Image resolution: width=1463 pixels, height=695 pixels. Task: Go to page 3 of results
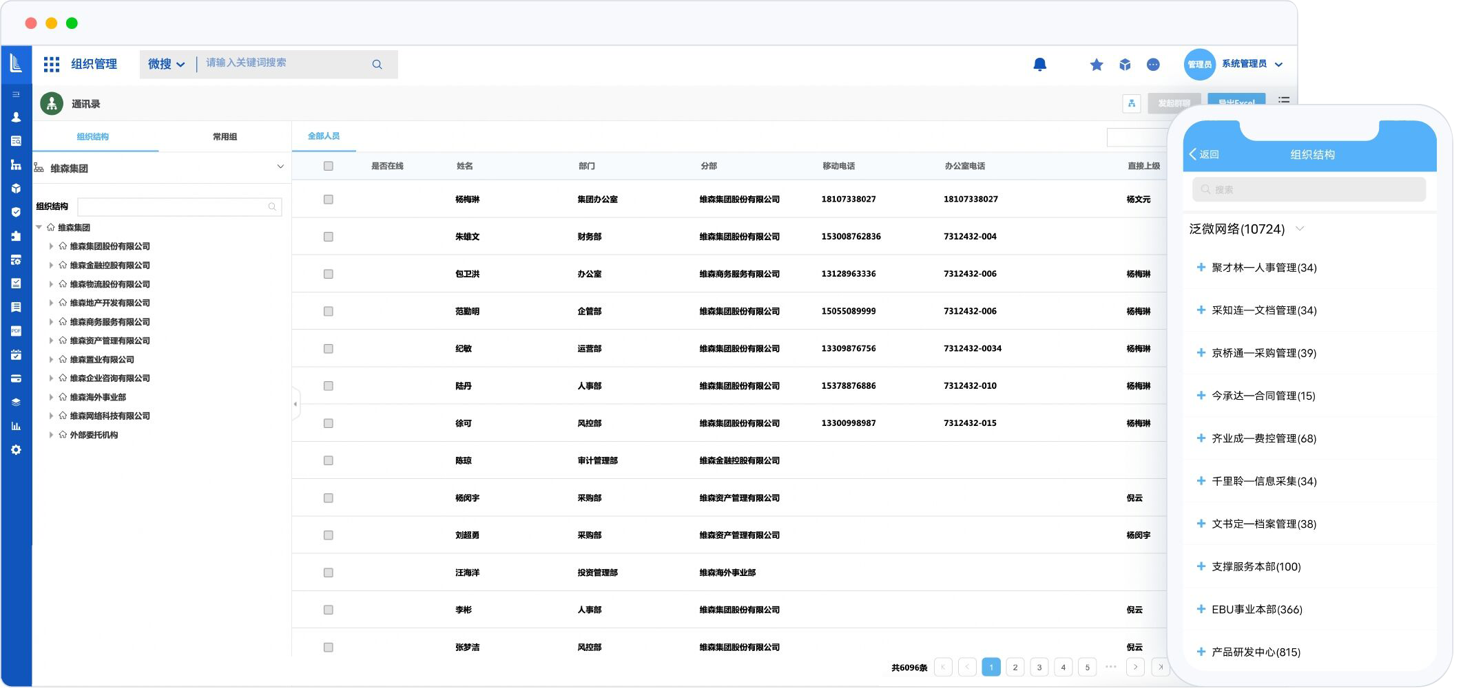point(1039,667)
